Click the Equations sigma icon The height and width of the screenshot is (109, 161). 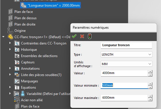point(17,87)
